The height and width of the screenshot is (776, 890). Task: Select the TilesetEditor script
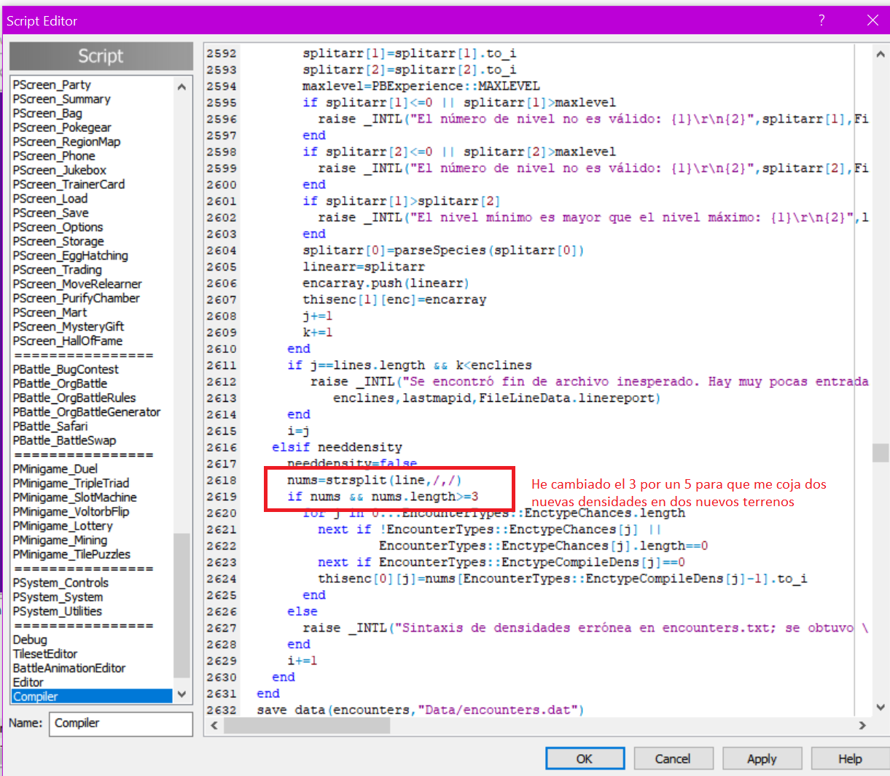[x=45, y=653]
